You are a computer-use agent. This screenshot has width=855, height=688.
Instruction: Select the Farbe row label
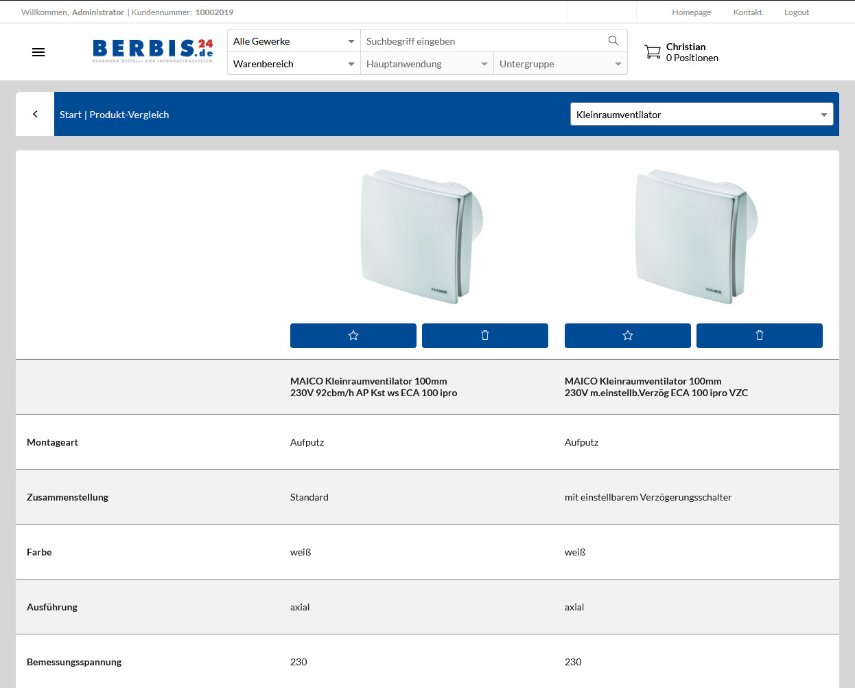(x=39, y=552)
